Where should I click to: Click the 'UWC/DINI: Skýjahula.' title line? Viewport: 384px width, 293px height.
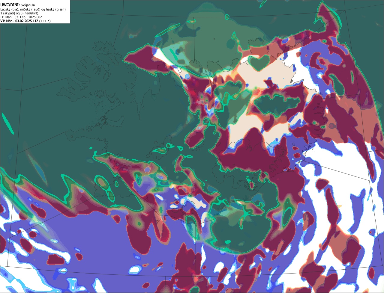[x=18, y=5]
